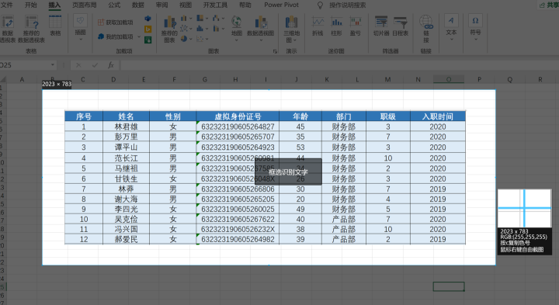Insert a hierarchy chart
Viewport: 559px width, 305px height.
pyautogui.click(x=200, y=18)
